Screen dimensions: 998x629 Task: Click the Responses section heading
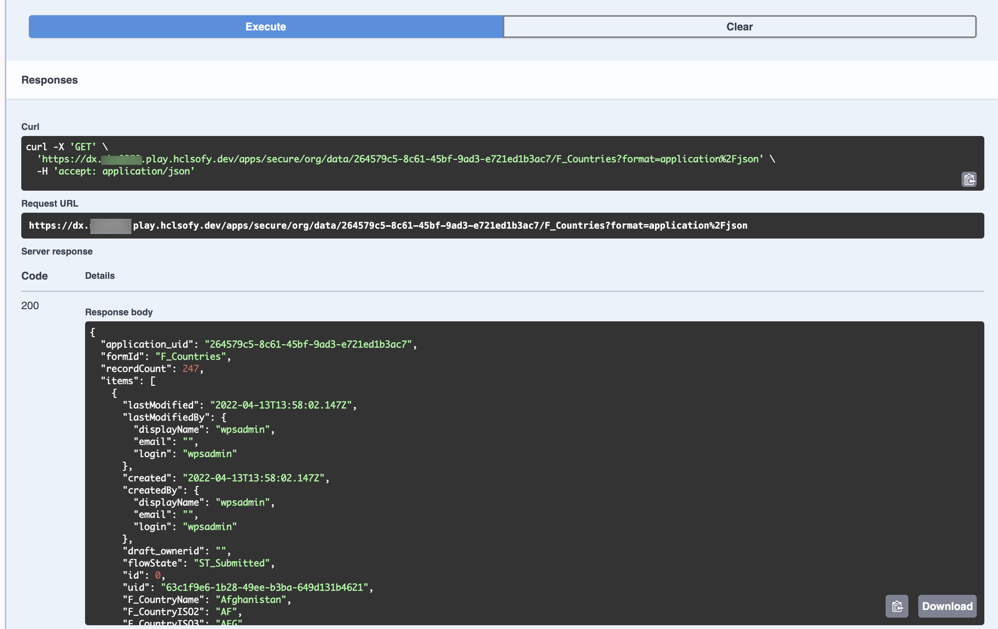pyautogui.click(x=49, y=80)
